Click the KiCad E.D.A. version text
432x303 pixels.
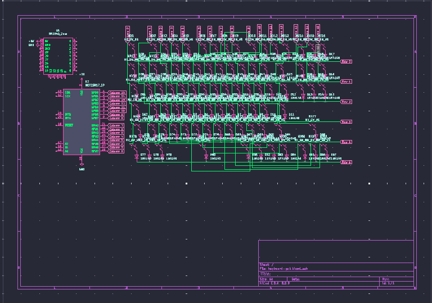[274, 283]
